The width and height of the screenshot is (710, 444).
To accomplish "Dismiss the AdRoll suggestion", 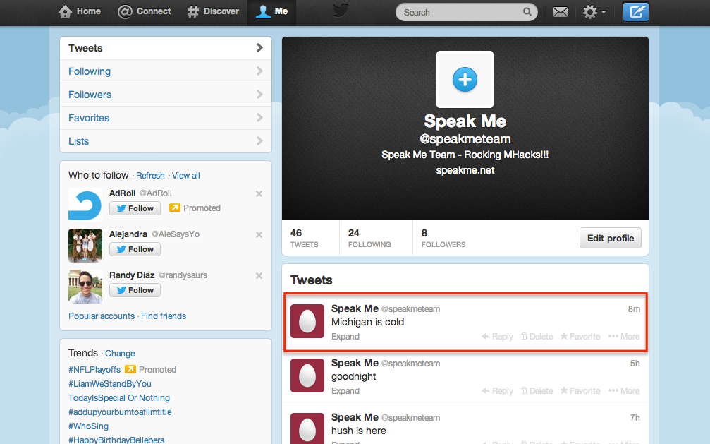I will [x=259, y=193].
